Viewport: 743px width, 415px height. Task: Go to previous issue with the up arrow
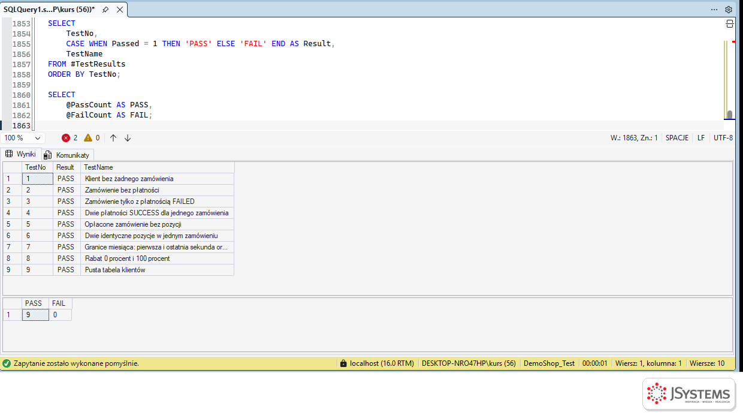(x=113, y=138)
